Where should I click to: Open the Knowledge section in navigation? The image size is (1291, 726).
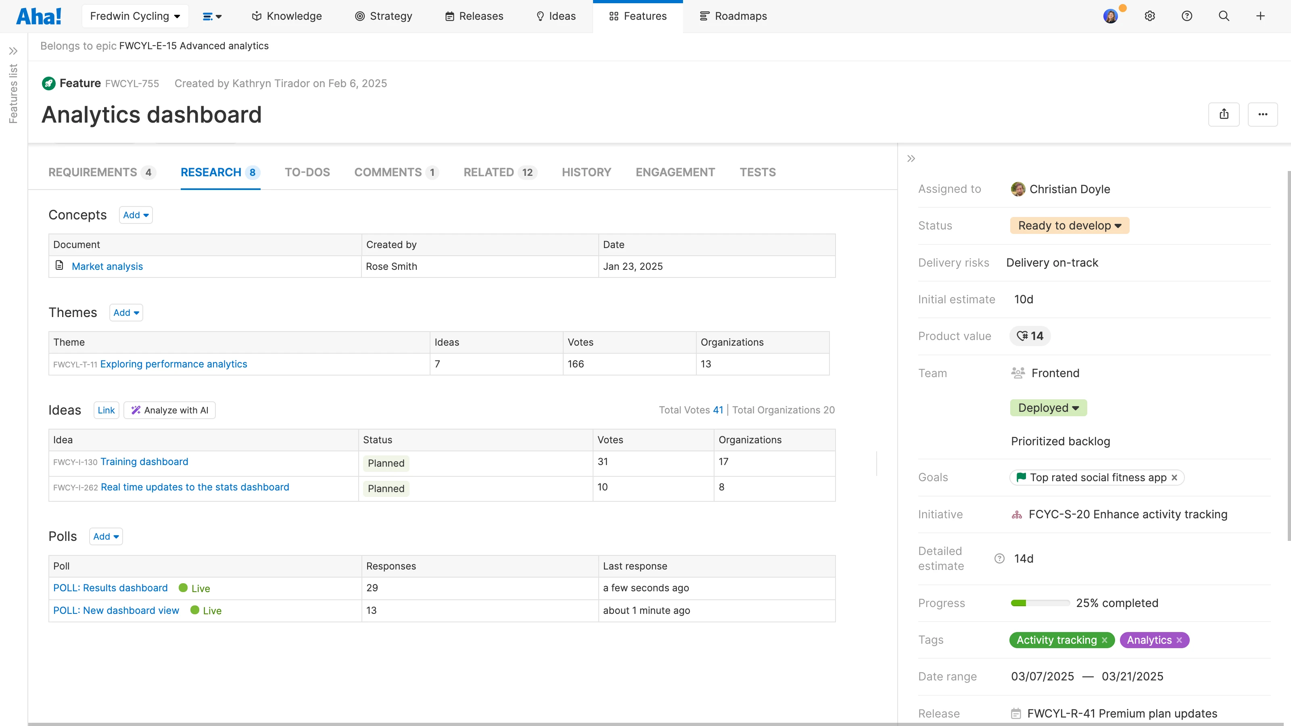coord(286,16)
